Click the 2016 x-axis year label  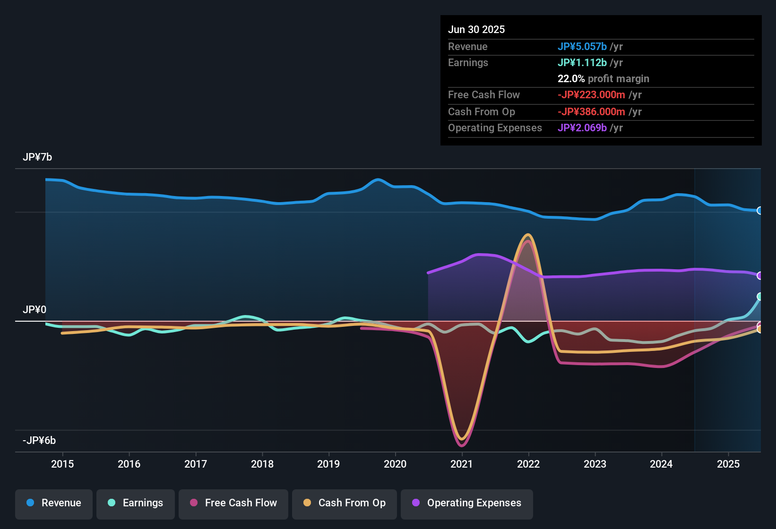[x=129, y=464]
